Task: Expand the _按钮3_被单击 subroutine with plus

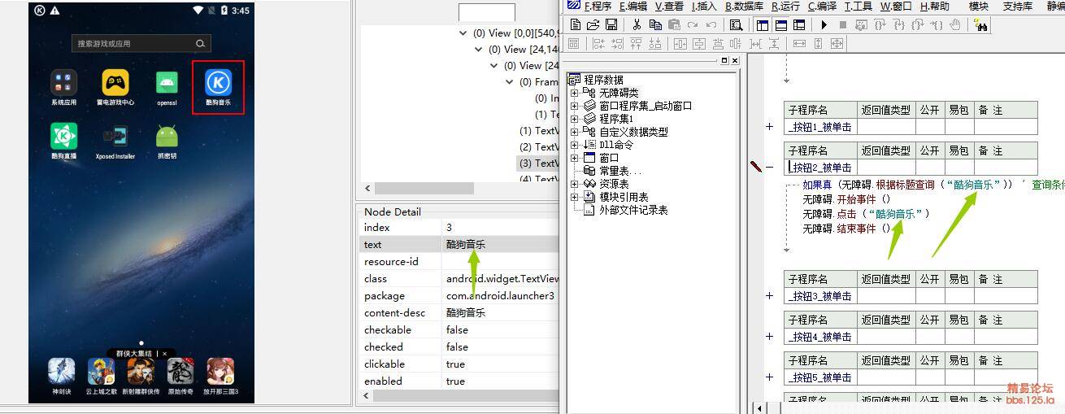Action: pyautogui.click(x=770, y=295)
